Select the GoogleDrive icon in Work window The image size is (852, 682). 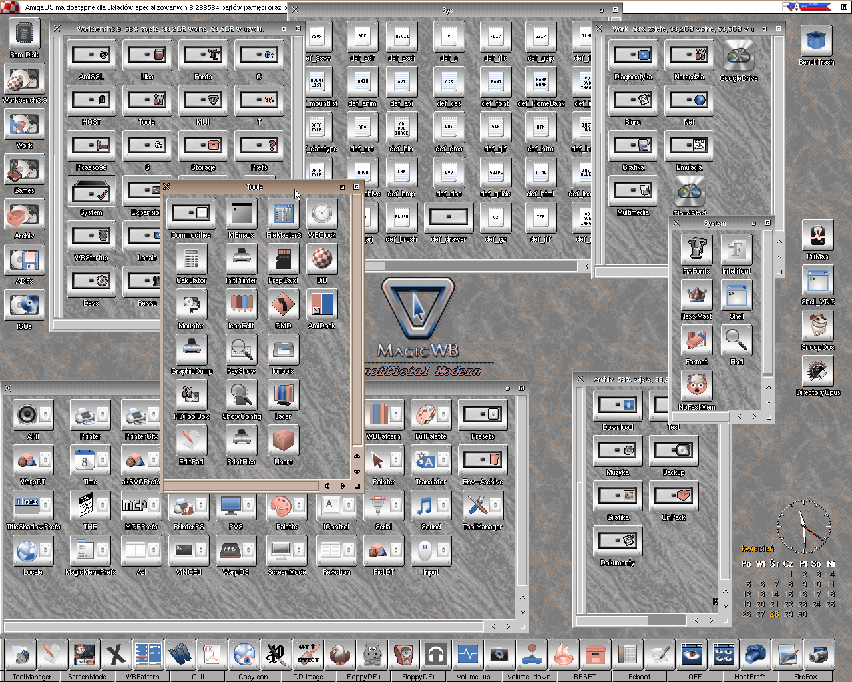pyautogui.click(x=738, y=56)
